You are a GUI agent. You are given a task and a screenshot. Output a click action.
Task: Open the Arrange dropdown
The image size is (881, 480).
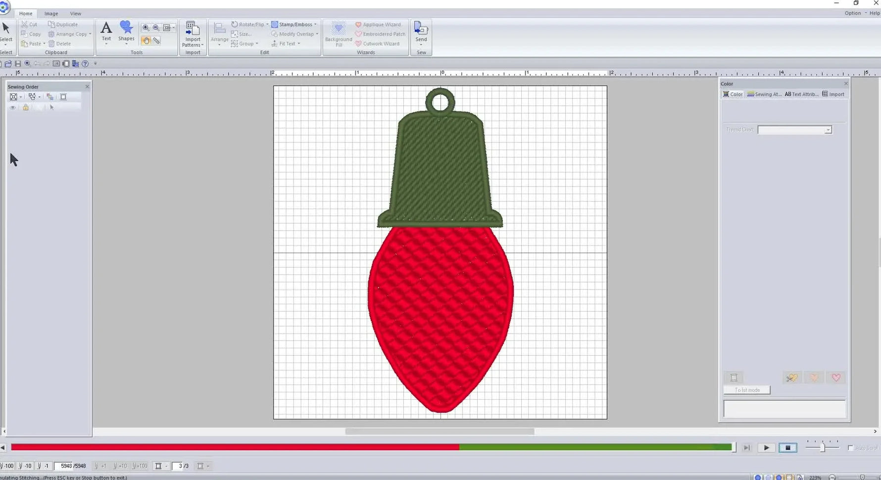pyautogui.click(x=219, y=34)
